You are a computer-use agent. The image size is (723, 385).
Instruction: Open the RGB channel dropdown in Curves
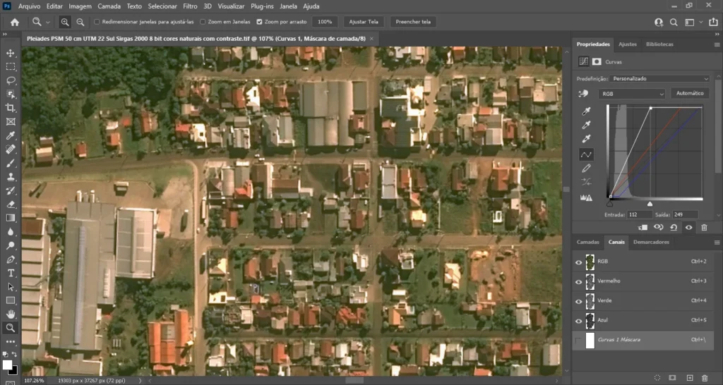pyautogui.click(x=632, y=93)
